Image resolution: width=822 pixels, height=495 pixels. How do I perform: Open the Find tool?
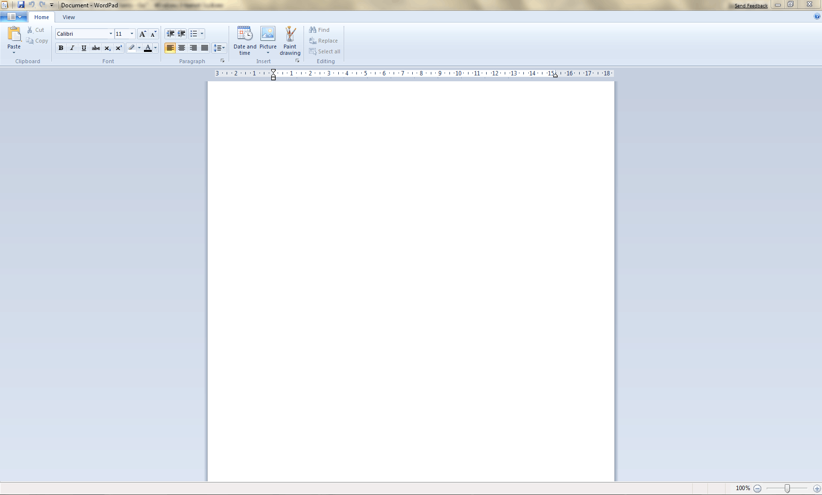coord(319,30)
